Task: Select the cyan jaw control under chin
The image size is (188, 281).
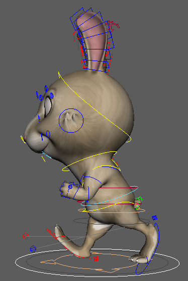Action: click(46, 155)
